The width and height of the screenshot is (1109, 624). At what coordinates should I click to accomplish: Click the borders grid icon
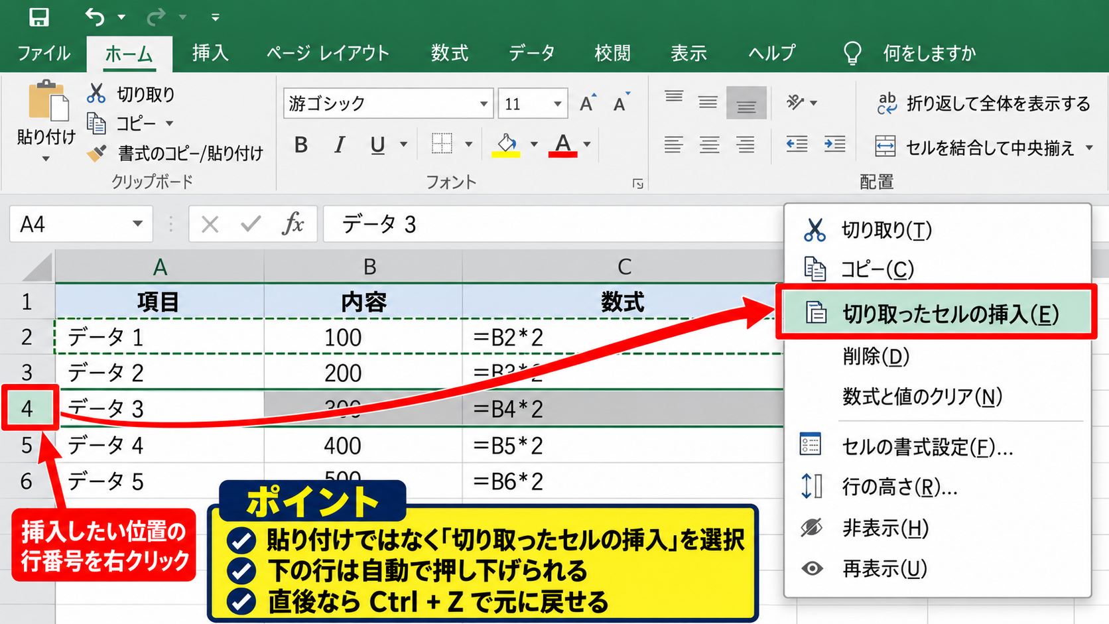point(442,143)
